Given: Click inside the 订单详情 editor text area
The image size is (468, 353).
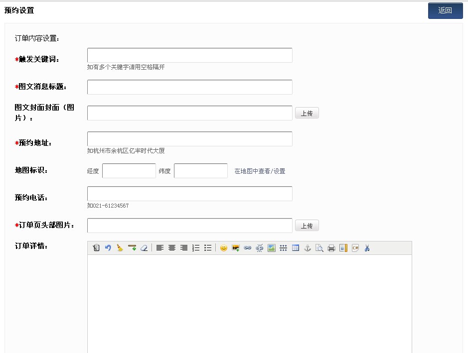Looking at the screenshot, I should pos(249,304).
